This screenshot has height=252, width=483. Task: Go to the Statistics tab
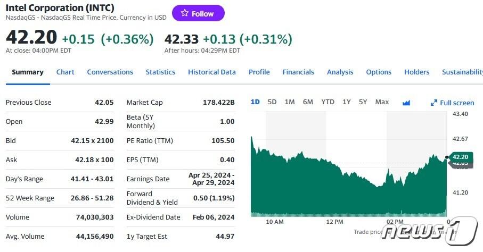coord(160,72)
